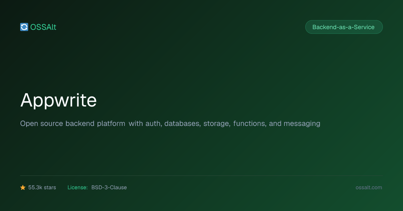Click the word stars beside the count
The image size is (403, 211).
point(50,188)
